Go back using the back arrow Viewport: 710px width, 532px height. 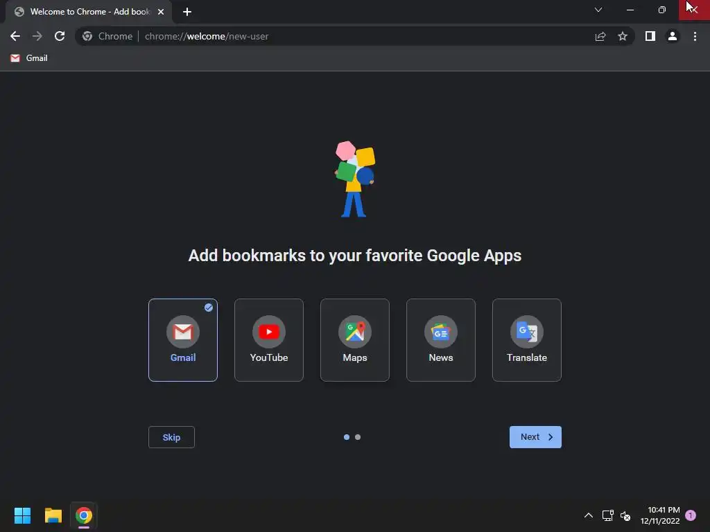point(15,36)
